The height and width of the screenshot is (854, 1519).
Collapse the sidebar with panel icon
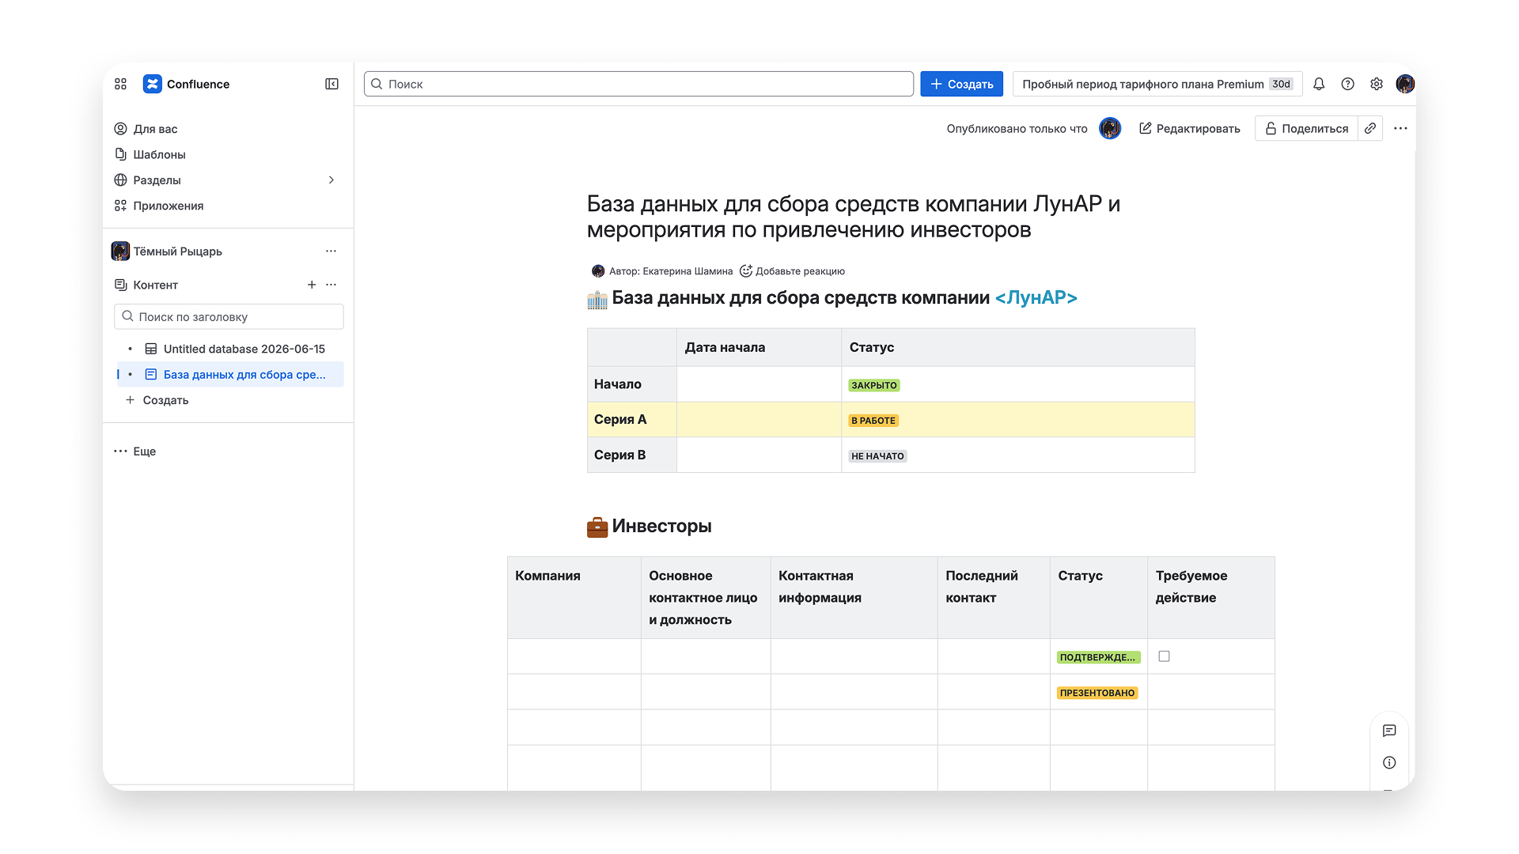click(331, 84)
